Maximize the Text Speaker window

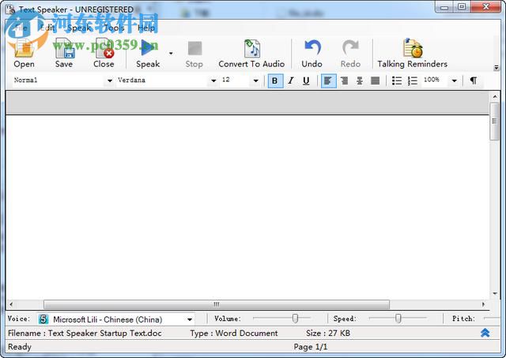[x=462, y=7]
